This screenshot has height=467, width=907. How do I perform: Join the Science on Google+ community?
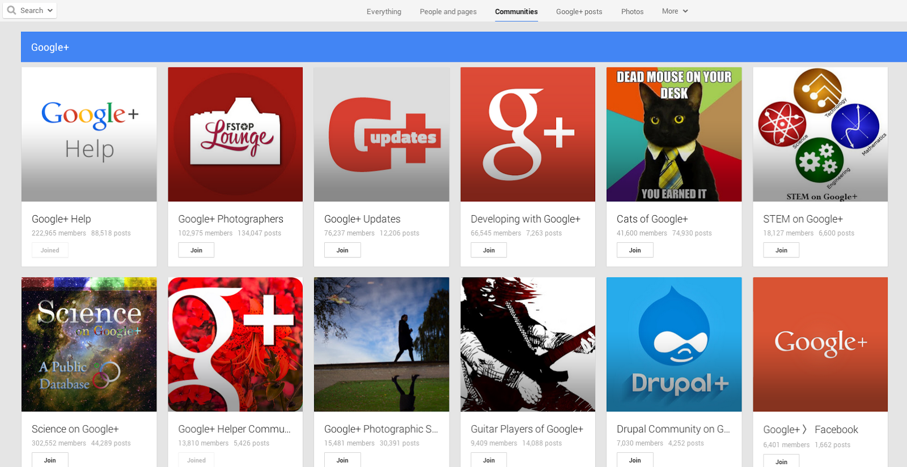(50, 460)
